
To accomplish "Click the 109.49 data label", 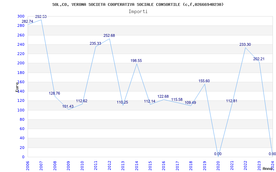I will (190, 103).
